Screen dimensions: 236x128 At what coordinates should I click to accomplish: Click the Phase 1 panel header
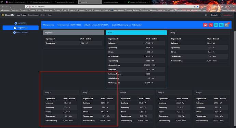pyautogui.click(x=136, y=33)
